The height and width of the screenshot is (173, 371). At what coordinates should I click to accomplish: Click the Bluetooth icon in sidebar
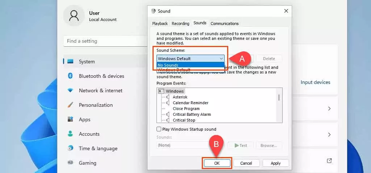coord(70,76)
